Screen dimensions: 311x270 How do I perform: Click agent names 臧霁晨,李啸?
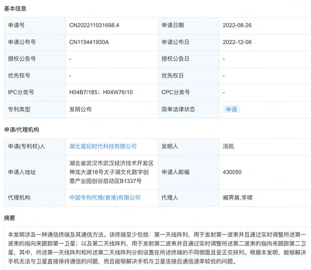237,197
